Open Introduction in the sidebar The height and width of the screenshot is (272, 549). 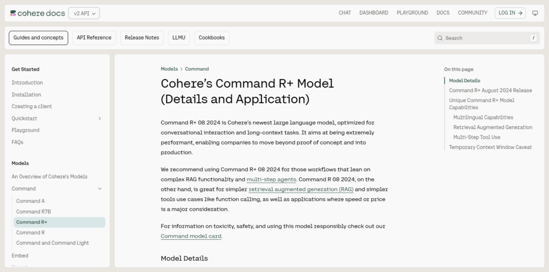coord(27,83)
